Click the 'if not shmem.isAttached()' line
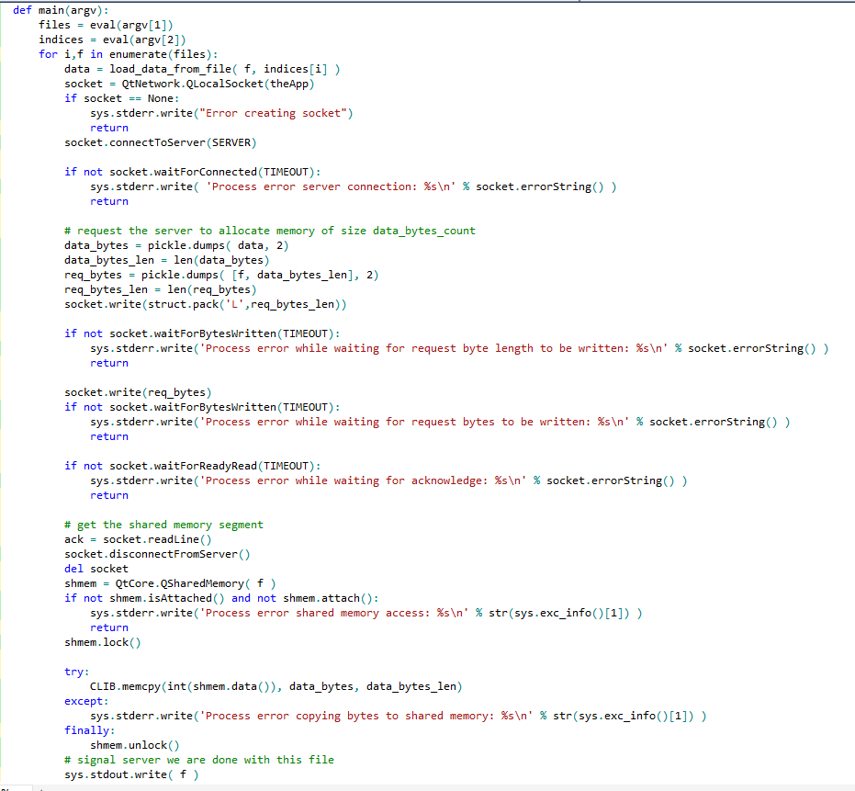Screen dimensions: 855x791 [x=221, y=598]
